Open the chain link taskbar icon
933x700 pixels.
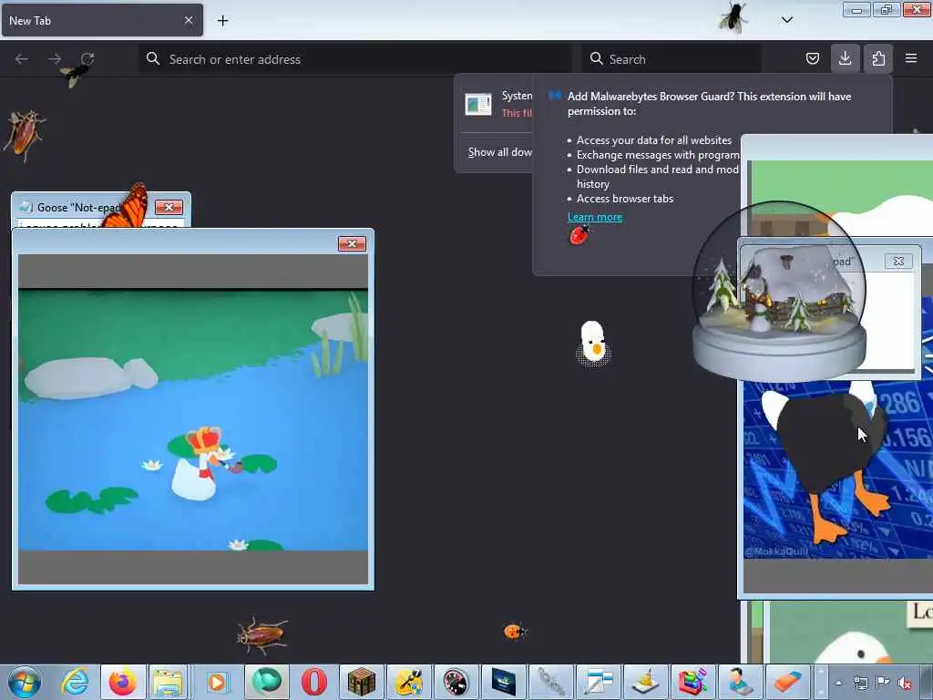(551, 682)
